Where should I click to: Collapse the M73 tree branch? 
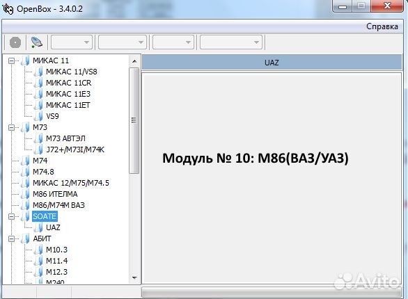tap(11, 127)
